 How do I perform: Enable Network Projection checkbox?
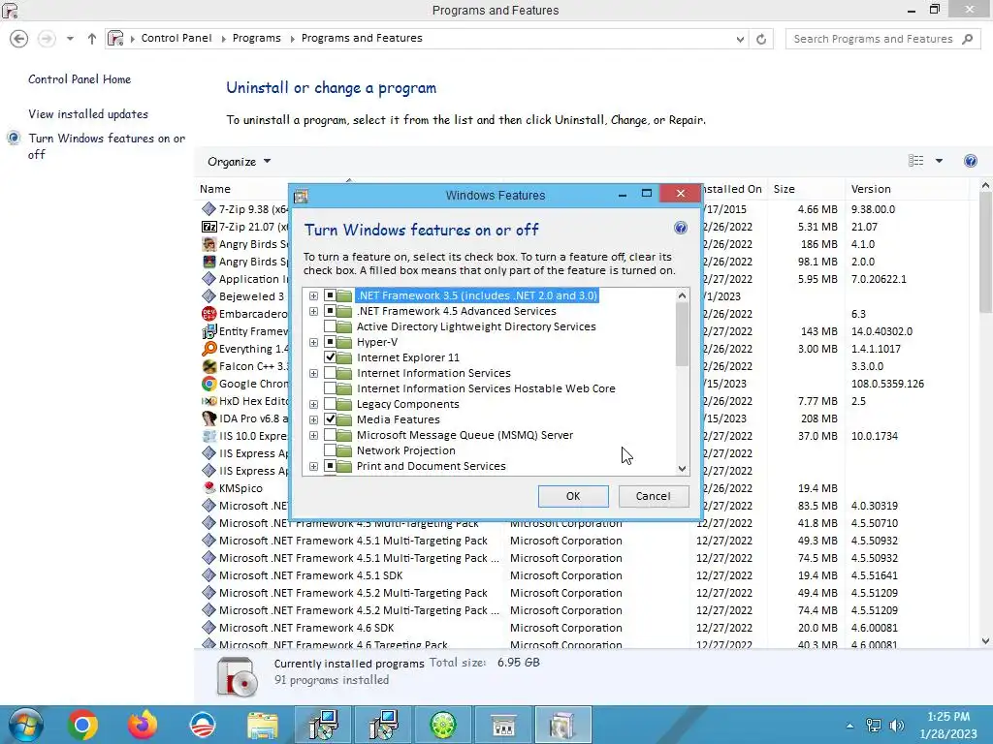330,450
